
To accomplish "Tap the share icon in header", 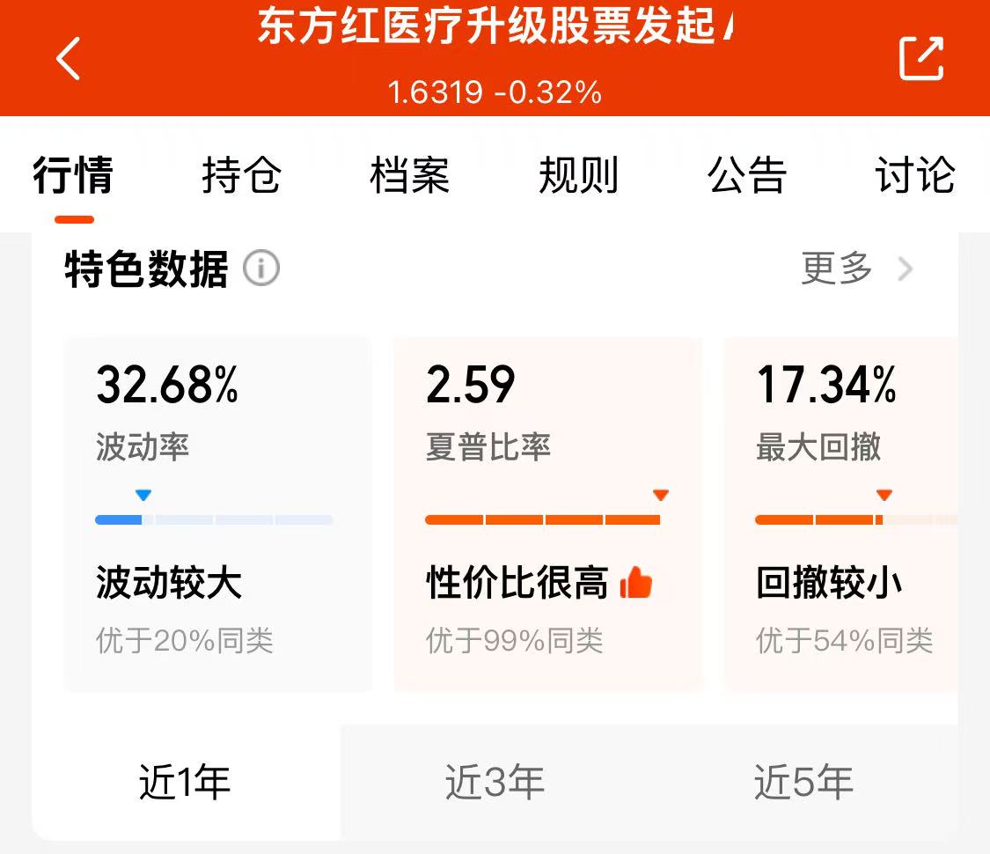I will 921,59.
